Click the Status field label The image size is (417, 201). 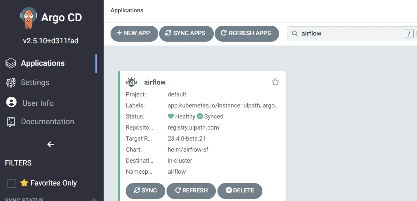tap(135, 116)
